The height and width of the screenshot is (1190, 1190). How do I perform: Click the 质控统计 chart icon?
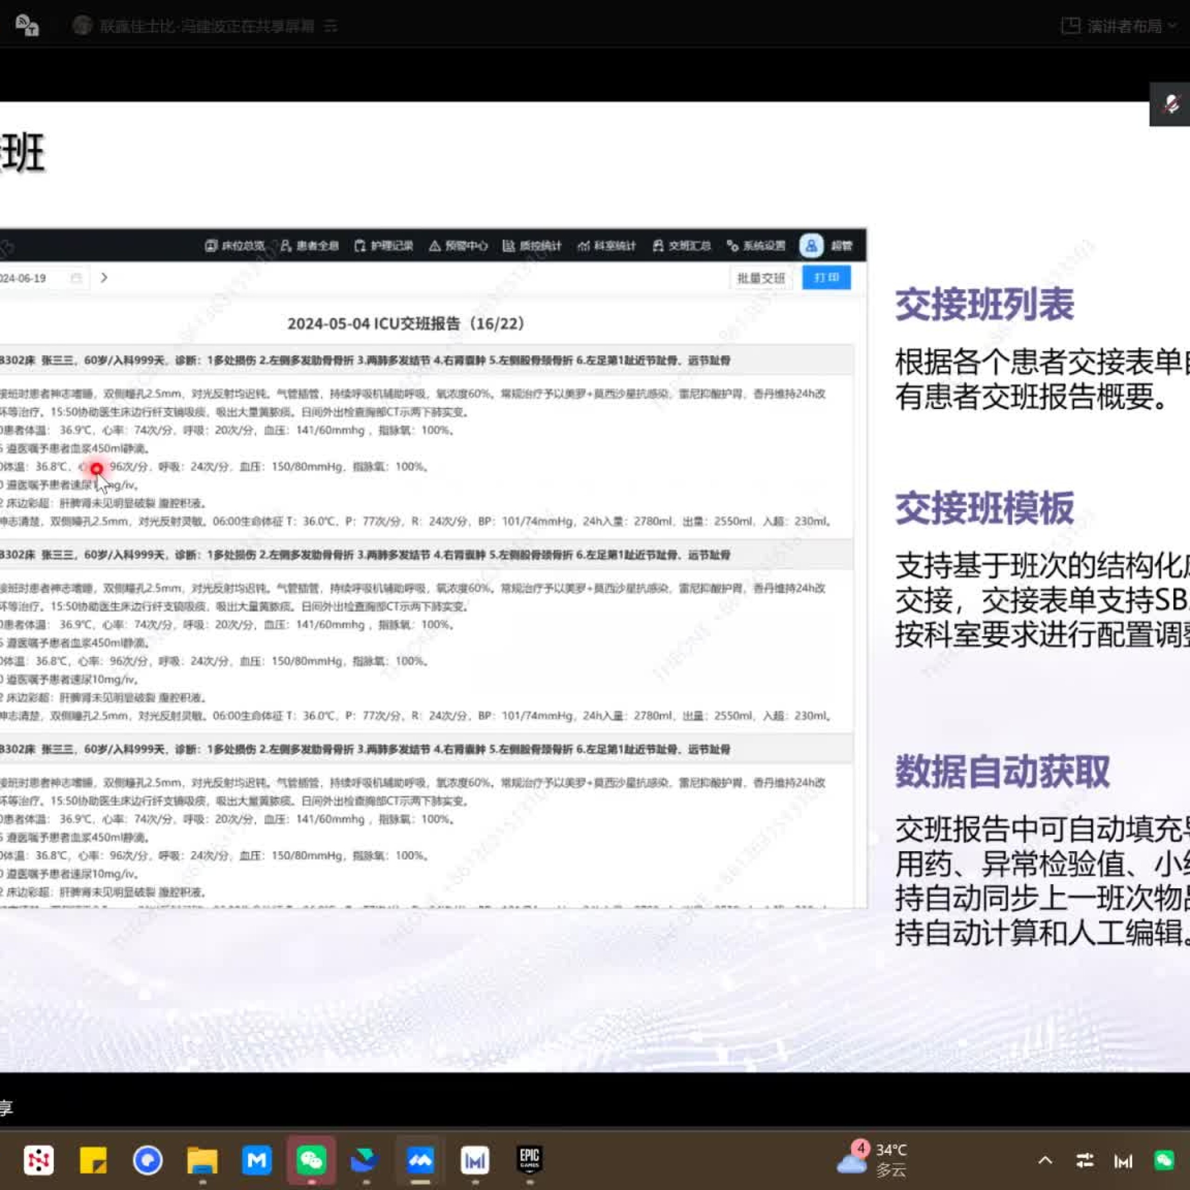coord(508,246)
